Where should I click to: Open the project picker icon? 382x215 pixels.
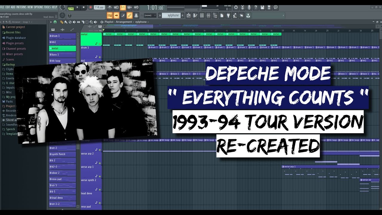point(222,15)
